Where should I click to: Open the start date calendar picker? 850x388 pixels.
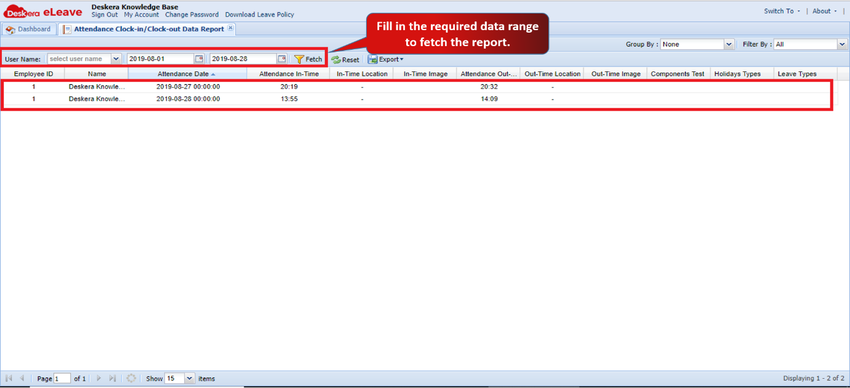click(199, 59)
